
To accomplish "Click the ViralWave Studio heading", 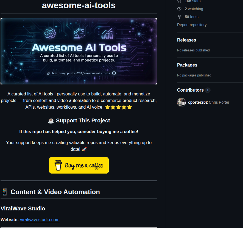I will click(x=23, y=208).
